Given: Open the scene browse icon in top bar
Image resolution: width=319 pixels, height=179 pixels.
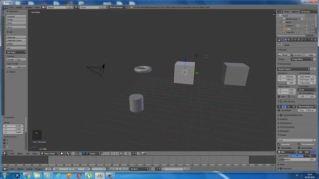Looking at the screenshot, I should click(76, 7).
